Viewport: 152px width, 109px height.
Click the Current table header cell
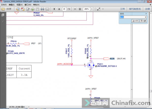(x=24, y=69)
